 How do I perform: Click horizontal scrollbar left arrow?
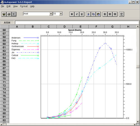tap(1, 124)
